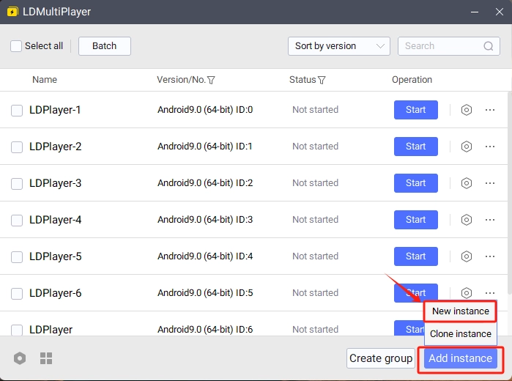Click the LDPlayer-1 name text
The height and width of the screenshot is (381, 512).
(x=55, y=110)
